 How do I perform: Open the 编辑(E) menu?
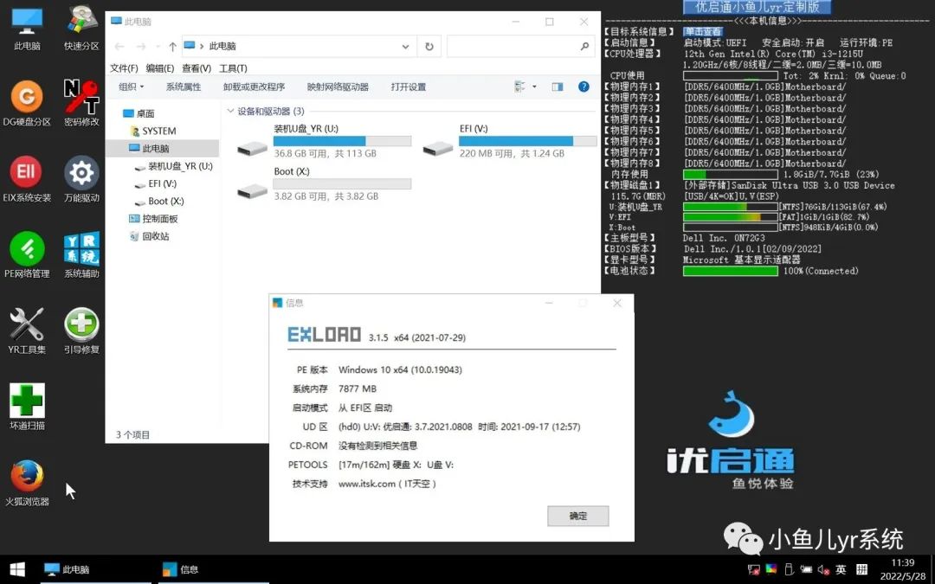(x=160, y=68)
